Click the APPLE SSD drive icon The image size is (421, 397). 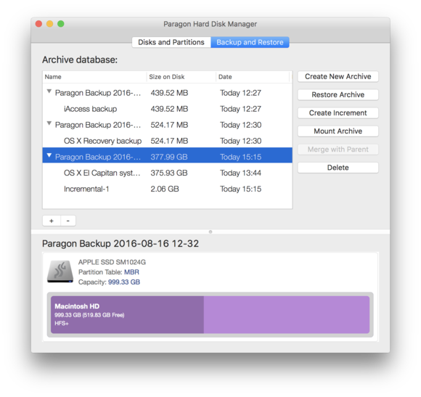[60, 271]
